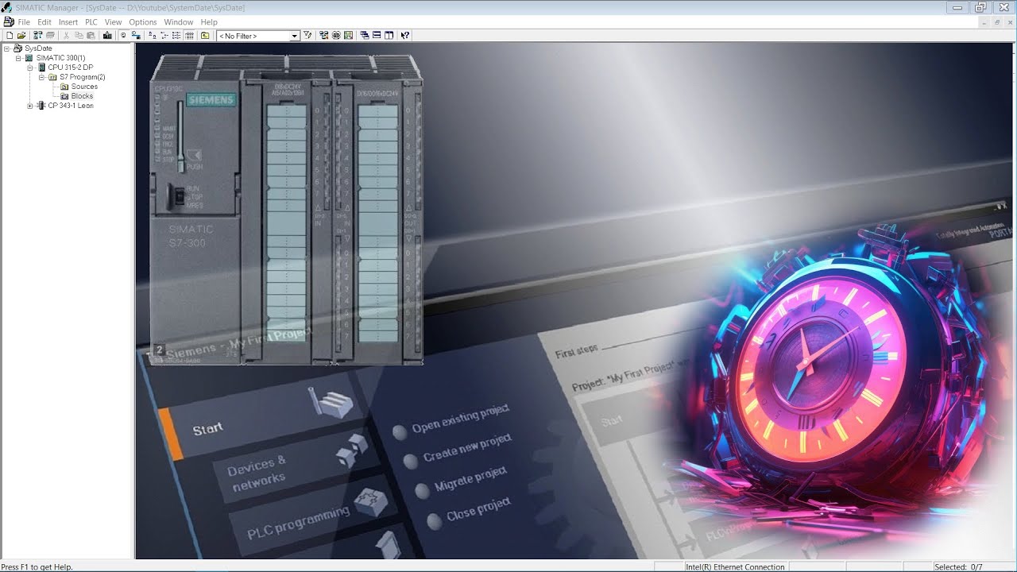Select the Sources folder
1017x572 pixels.
[x=84, y=87]
